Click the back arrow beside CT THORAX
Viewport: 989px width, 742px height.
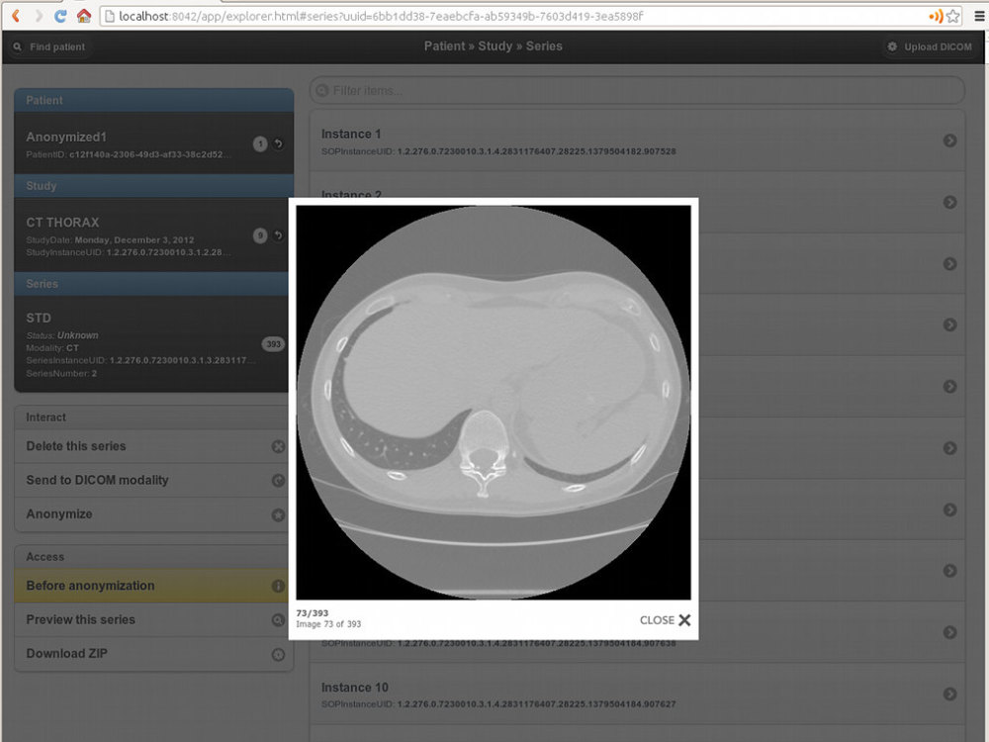click(x=278, y=235)
